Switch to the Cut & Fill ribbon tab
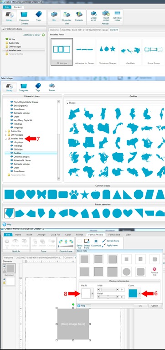Image resolution: width=165 pixels, height=350 pixels. tap(55, 235)
